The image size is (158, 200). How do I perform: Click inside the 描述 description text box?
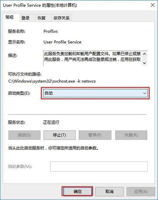[x=93, y=58]
